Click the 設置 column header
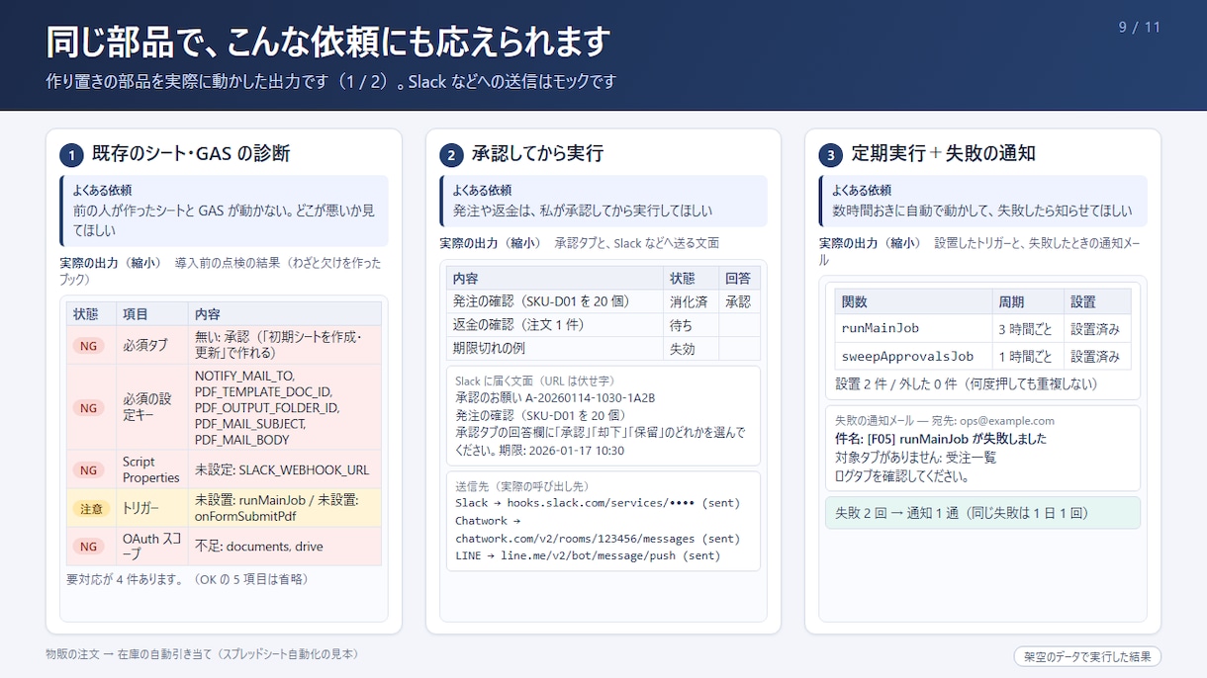The height and width of the screenshot is (678, 1207). point(1097,302)
